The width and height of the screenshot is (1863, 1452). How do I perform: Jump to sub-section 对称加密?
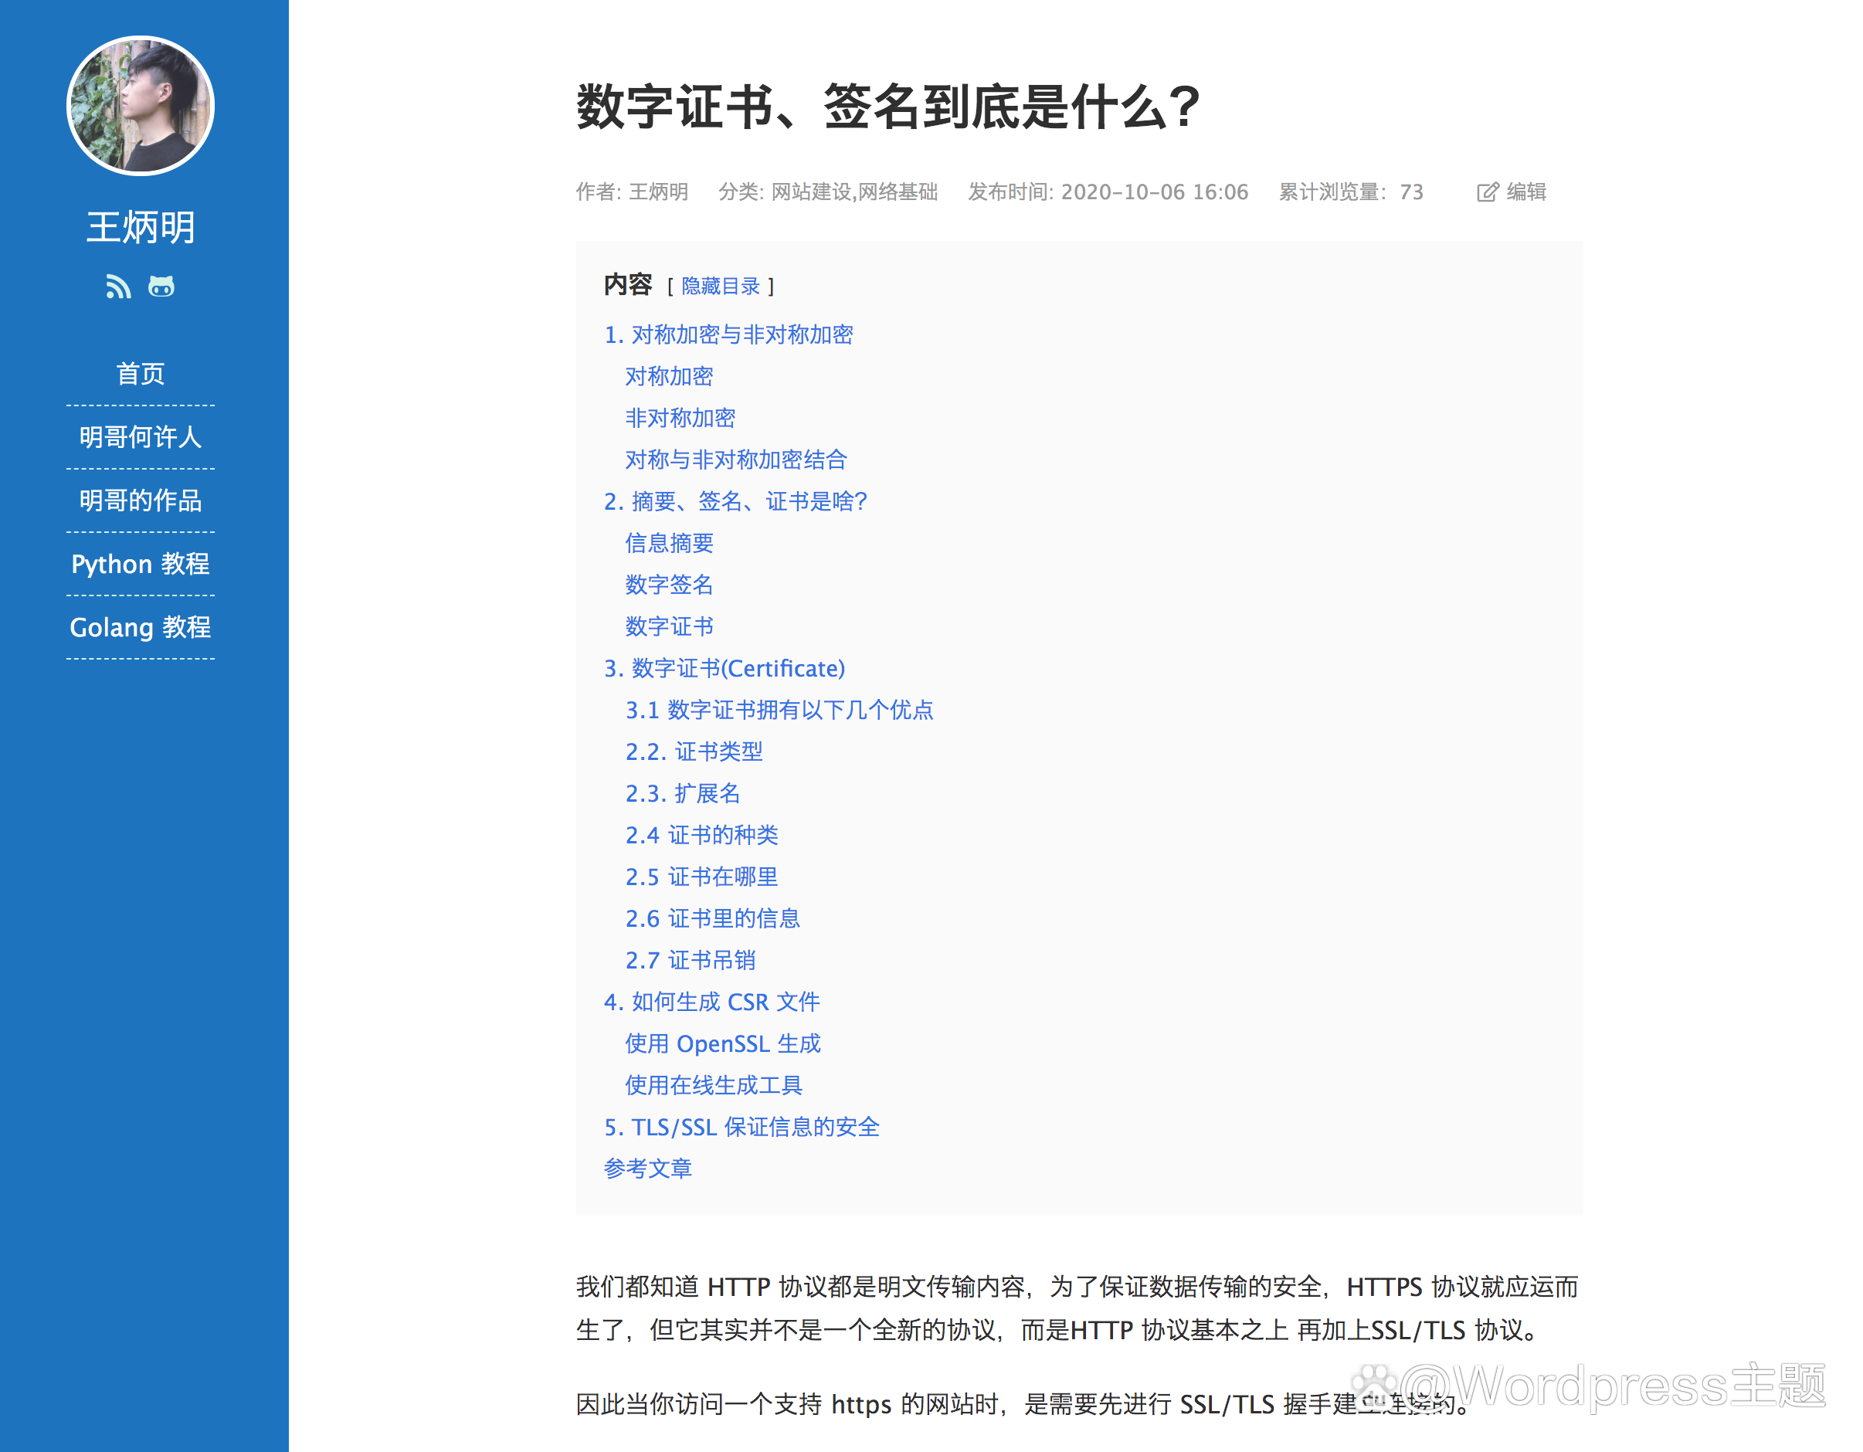tap(669, 376)
